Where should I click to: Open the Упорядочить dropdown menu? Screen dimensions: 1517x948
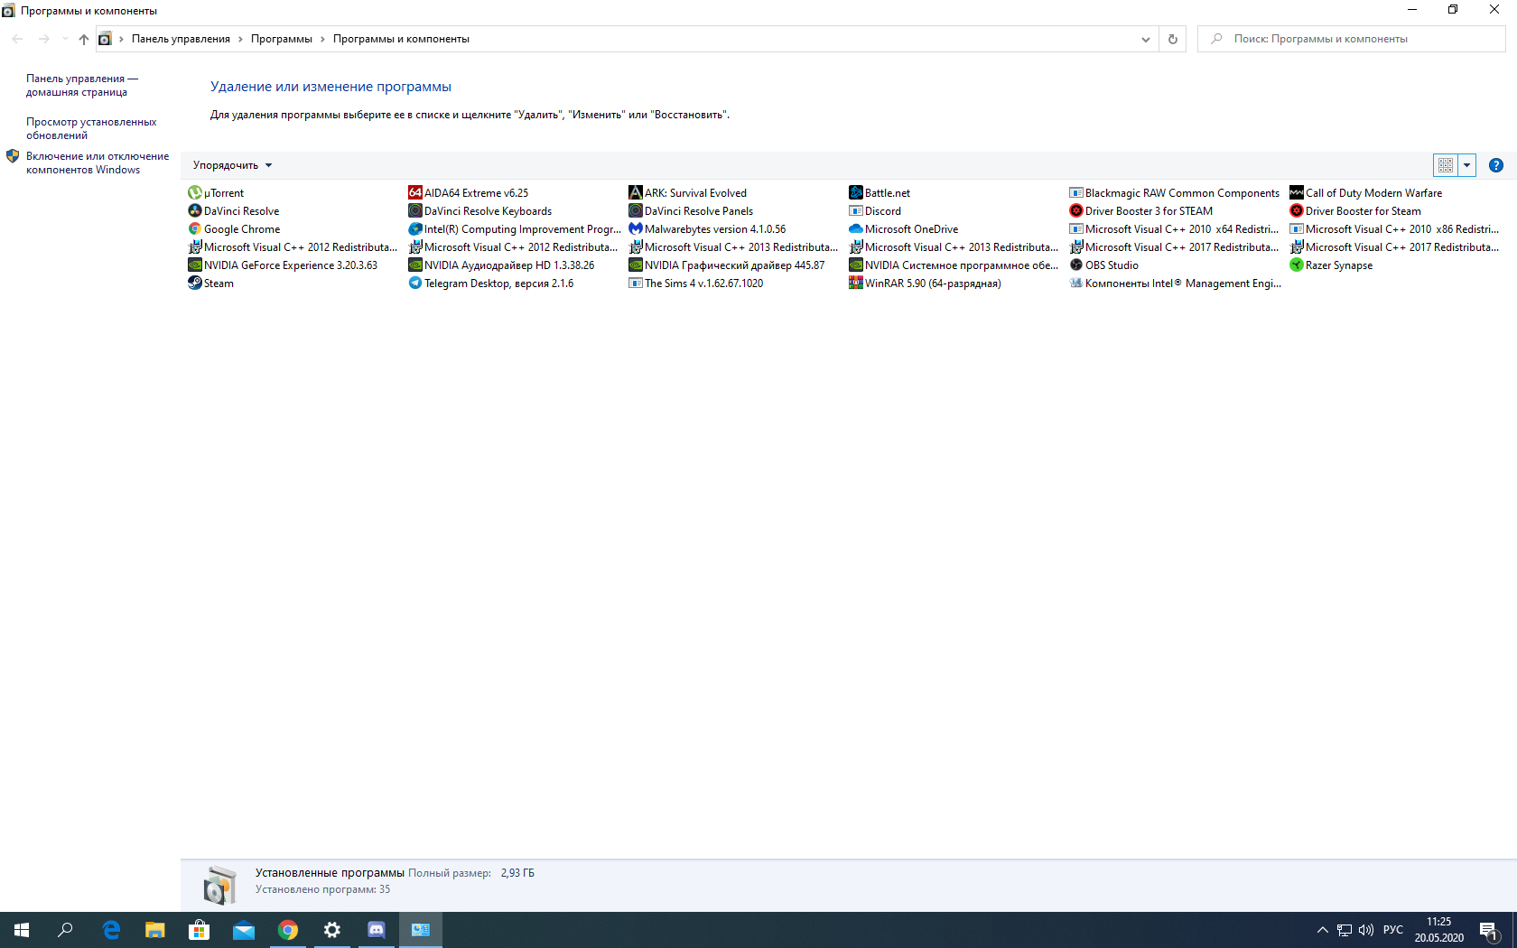[x=232, y=165]
